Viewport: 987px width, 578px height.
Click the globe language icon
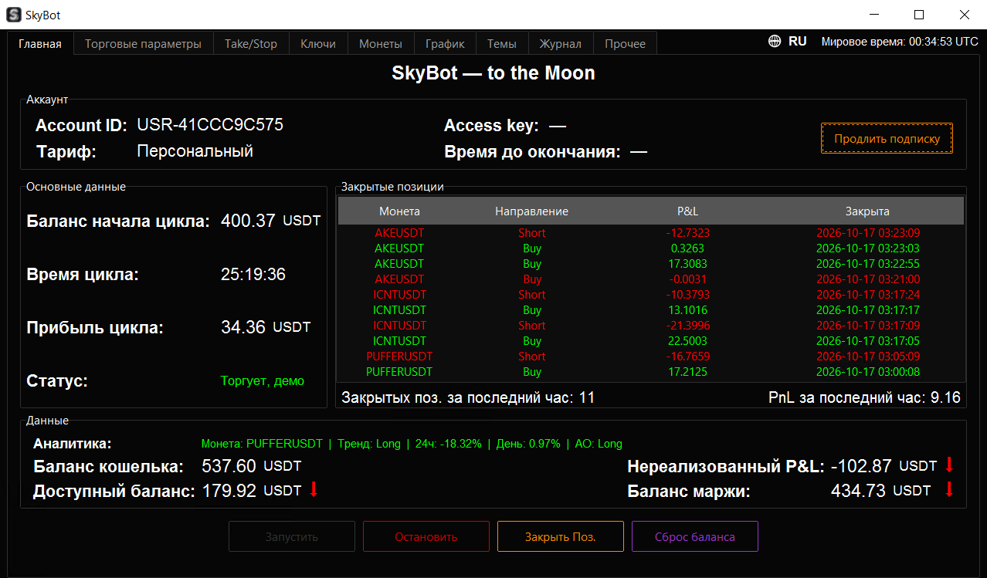775,42
